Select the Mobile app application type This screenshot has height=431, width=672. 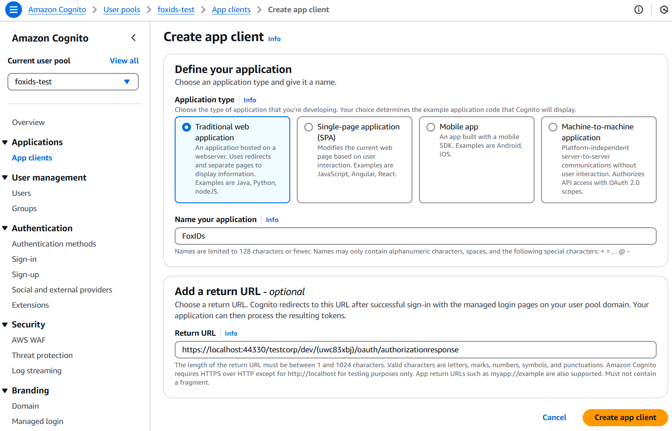pos(431,127)
